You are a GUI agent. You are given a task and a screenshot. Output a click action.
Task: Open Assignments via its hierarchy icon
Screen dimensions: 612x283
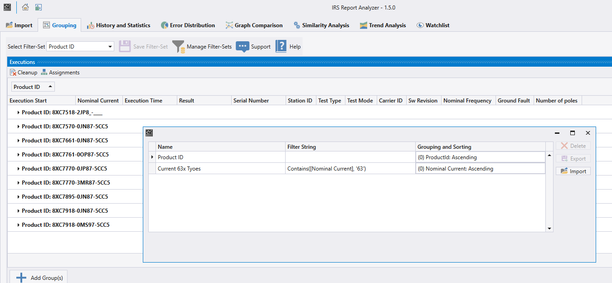click(x=44, y=73)
